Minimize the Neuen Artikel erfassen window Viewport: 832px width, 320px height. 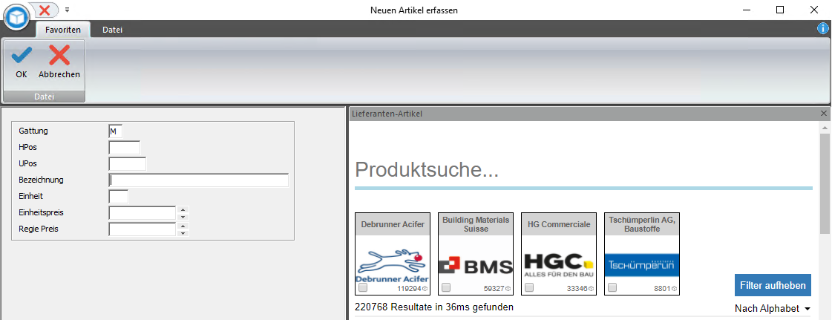click(746, 10)
